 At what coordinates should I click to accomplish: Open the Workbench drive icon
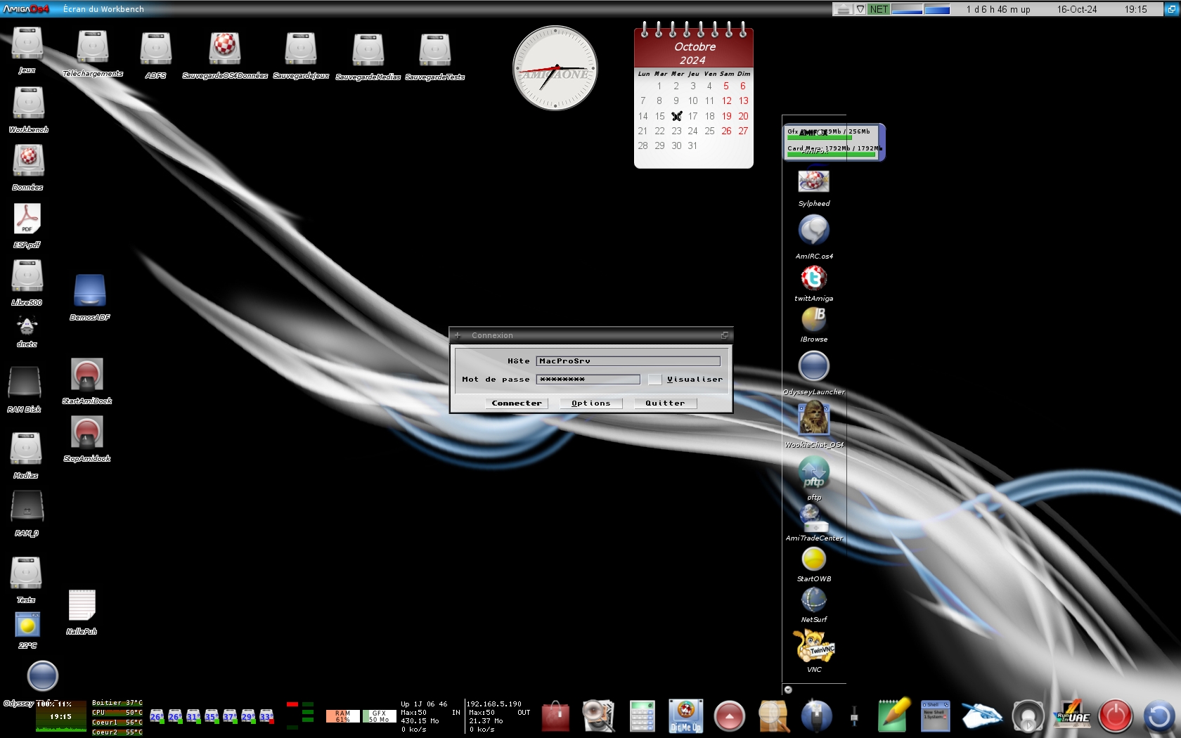(x=29, y=104)
